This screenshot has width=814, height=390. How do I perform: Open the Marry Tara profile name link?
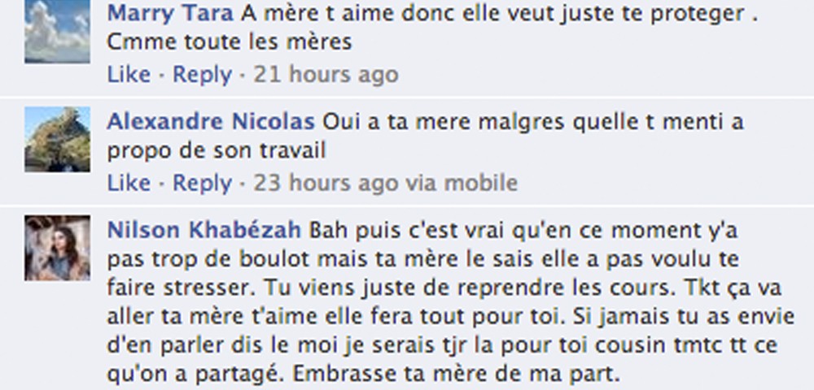tap(170, 14)
